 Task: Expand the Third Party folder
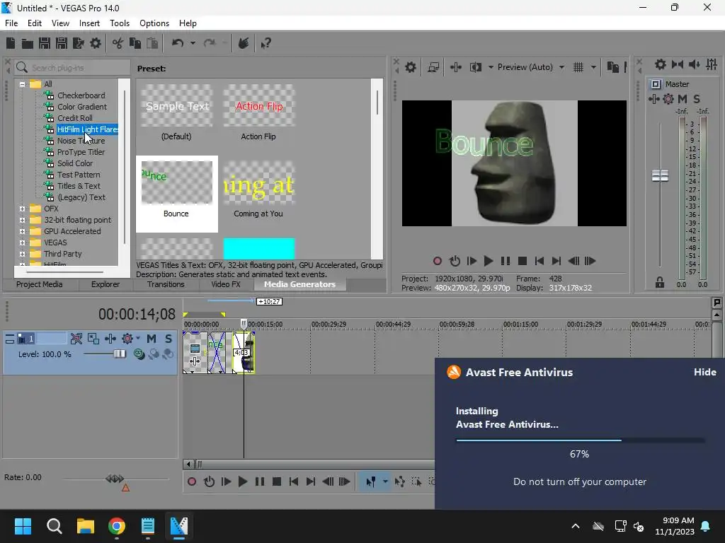(22, 254)
